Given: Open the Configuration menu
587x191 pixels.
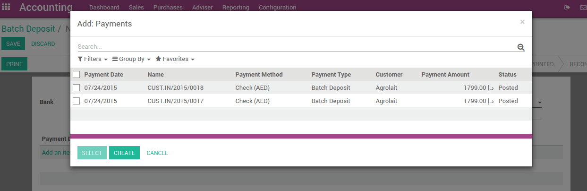Looking at the screenshot, I should click(x=278, y=8).
